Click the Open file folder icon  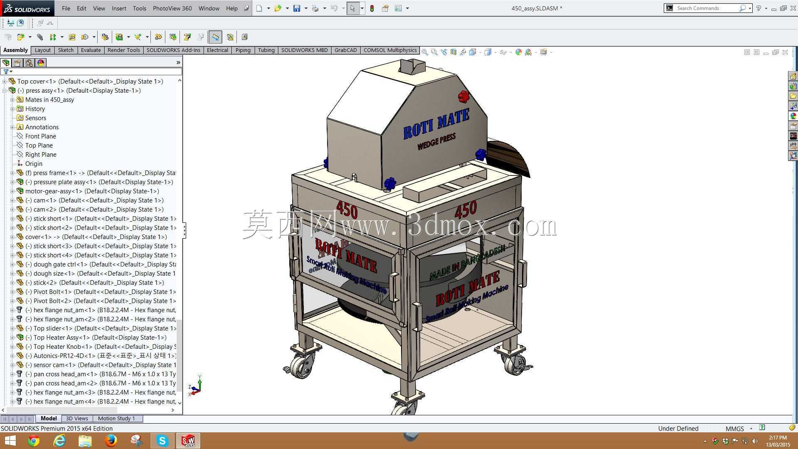click(x=278, y=8)
